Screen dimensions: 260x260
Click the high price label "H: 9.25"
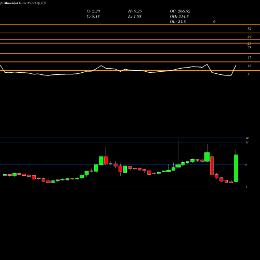pos(135,11)
